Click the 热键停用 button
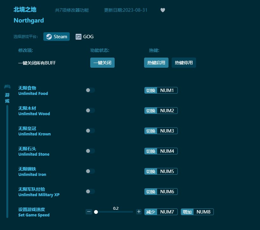 [x=184, y=63]
